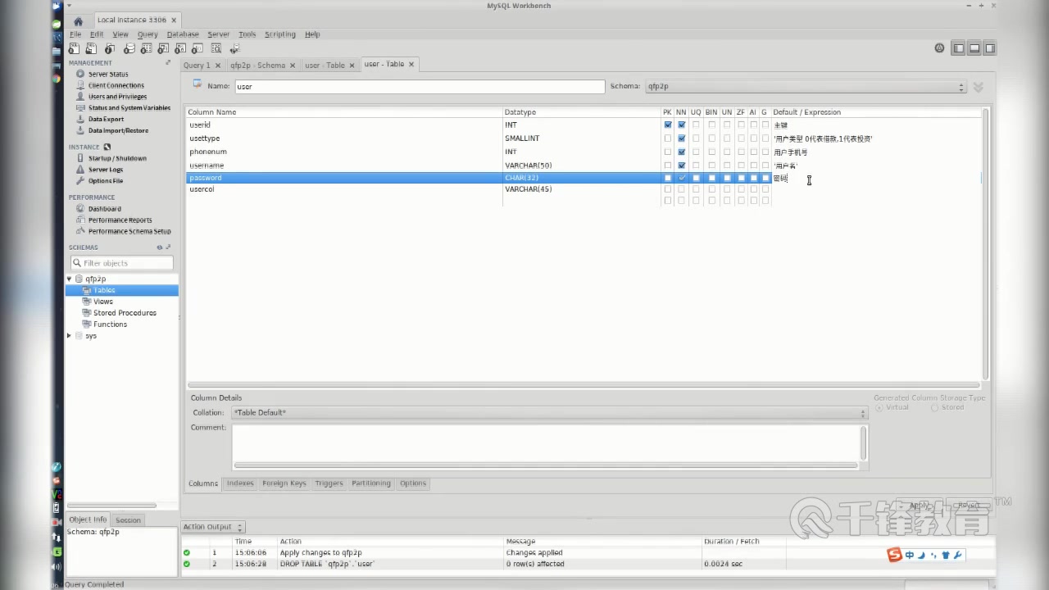Open Server Status in Management
1049x590 pixels.
108,74
